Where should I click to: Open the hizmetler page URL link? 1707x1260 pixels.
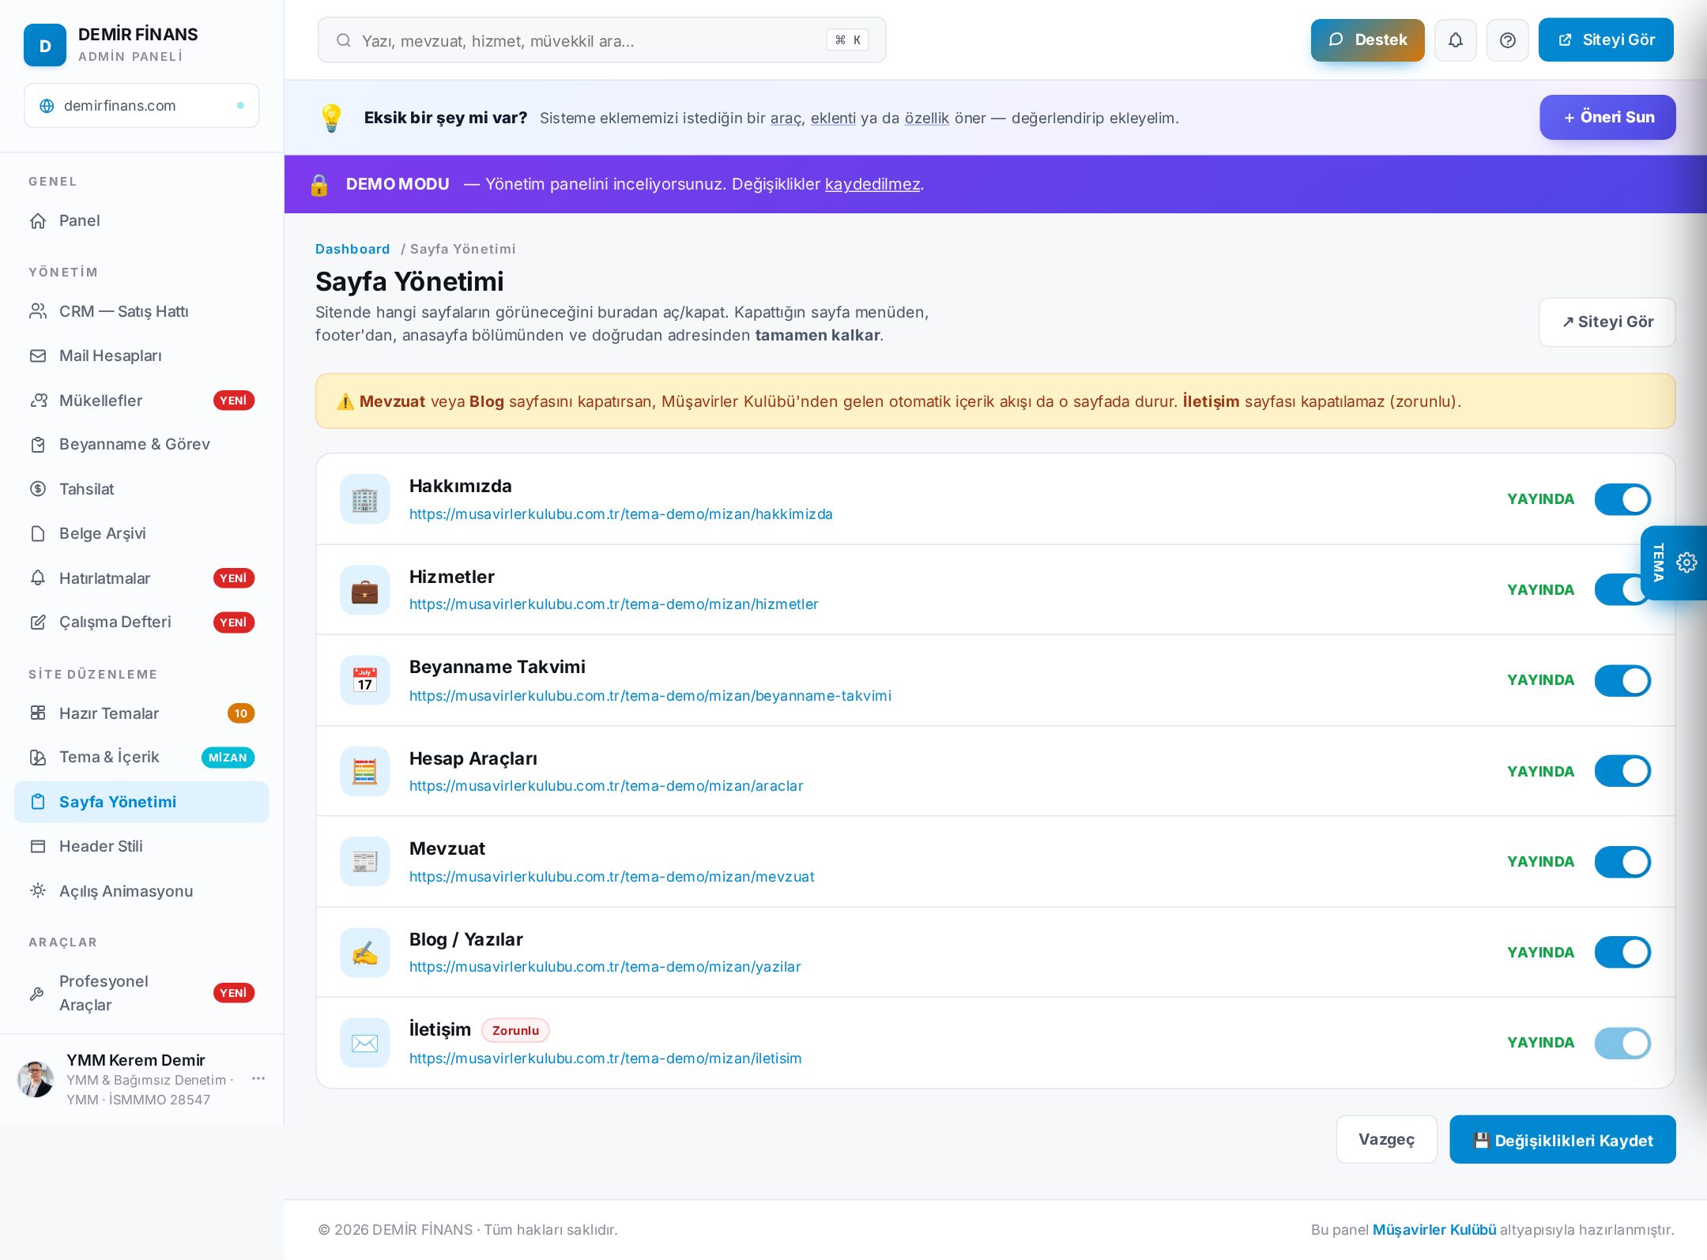[613, 604]
